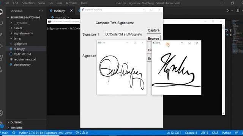Image resolution: width=243 pixels, height=136 pixels.
Task: Open the View menu
Action: [41, 3]
